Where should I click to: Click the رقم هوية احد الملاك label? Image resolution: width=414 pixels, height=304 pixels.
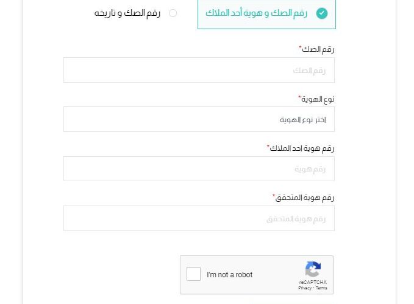(x=302, y=148)
